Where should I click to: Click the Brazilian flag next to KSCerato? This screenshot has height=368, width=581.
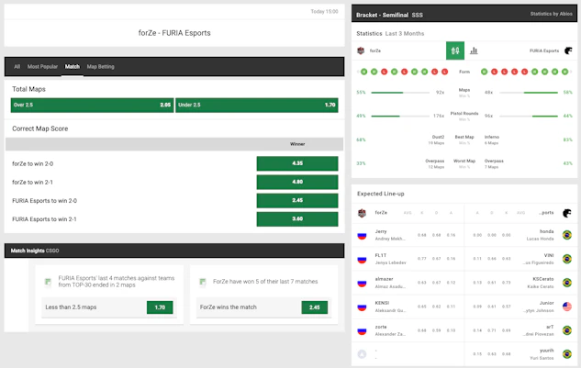tap(567, 283)
